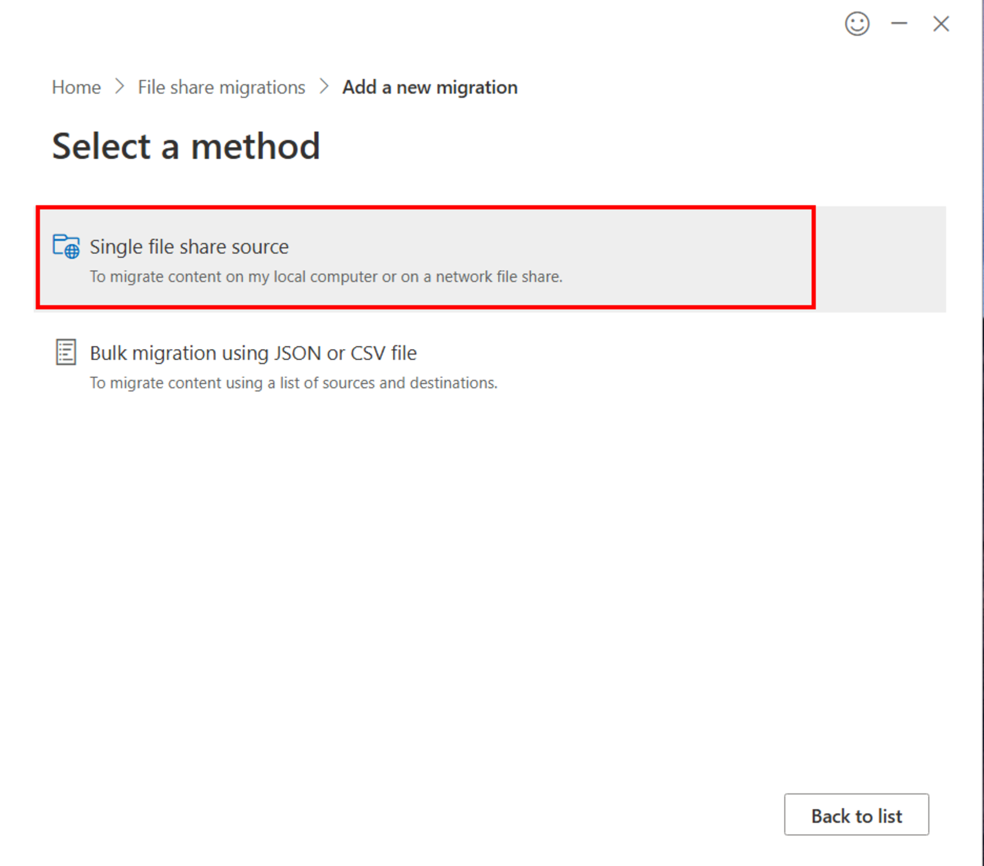The image size is (984, 866).
Task: Minimize the migration tool window
Action: click(899, 23)
